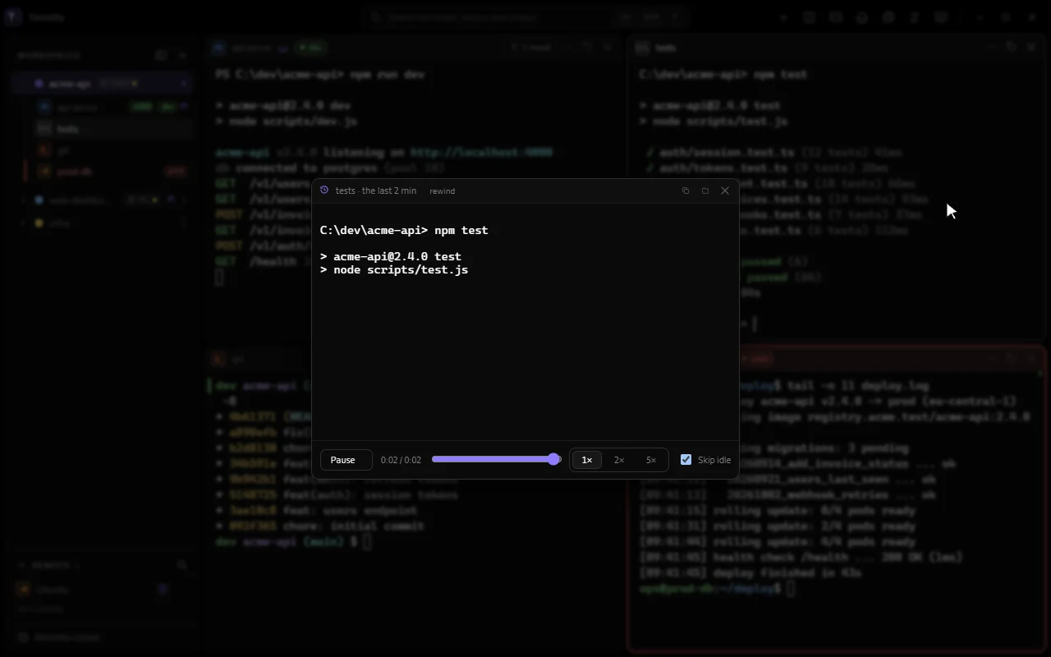Image resolution: width=1051 pixels, height=657 pixels.
Task: Click the '> acme-api@2.4.0 test' line in the dialog
Action: [x=391, y=256]
